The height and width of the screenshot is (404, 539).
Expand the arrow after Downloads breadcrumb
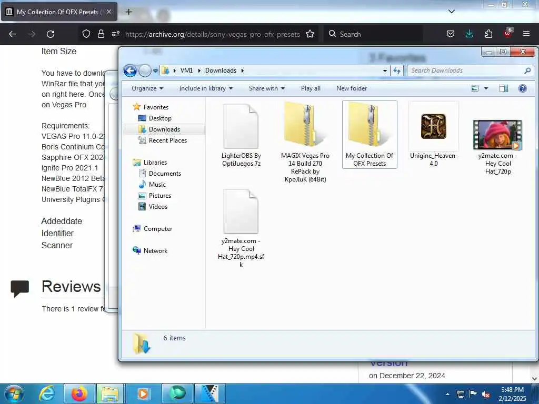coord(242,71)
